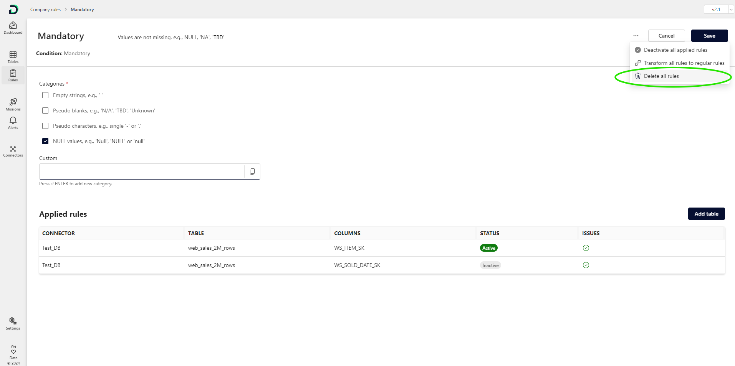Select Deactivate all applied rules
The image size is (735, 366).
pyautogui.click(x=675, y=50)
